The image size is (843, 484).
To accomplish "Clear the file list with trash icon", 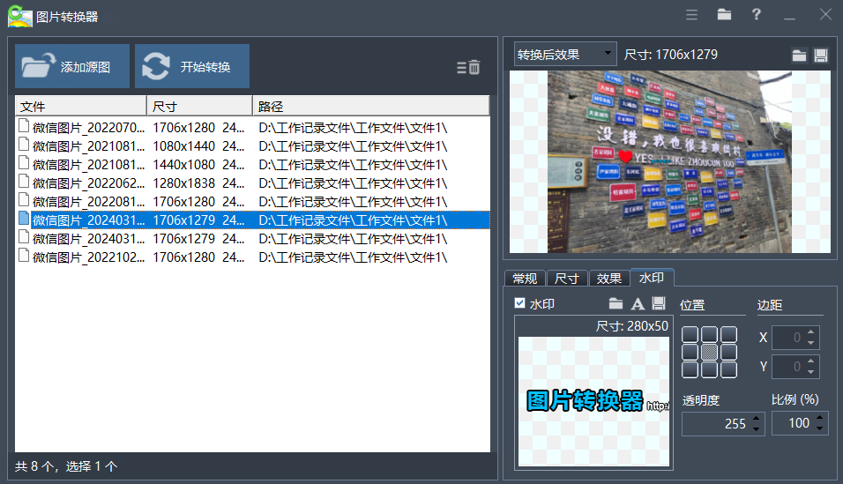I will (x=468, y=67).
